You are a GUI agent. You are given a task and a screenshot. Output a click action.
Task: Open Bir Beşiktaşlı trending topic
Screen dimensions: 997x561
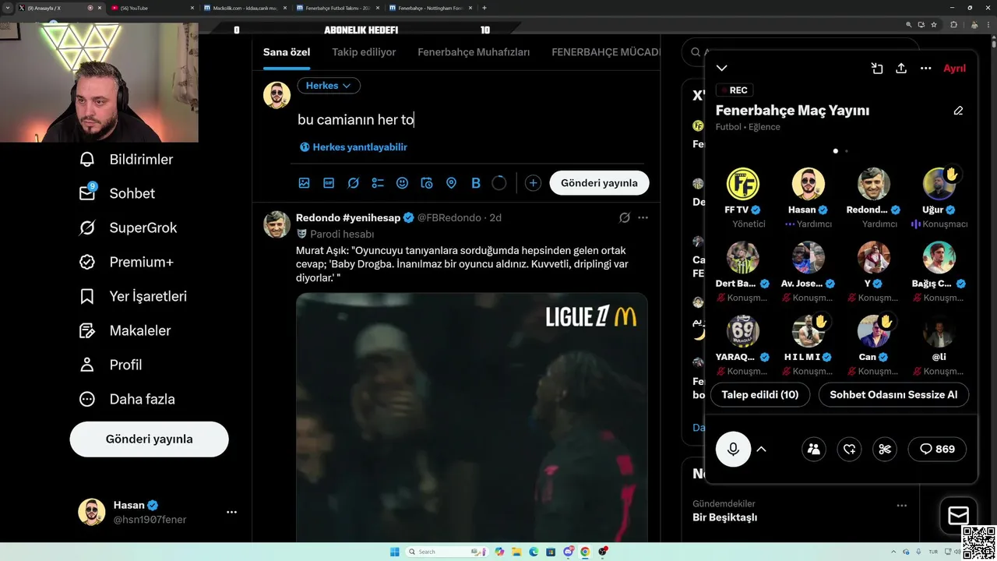724,517
